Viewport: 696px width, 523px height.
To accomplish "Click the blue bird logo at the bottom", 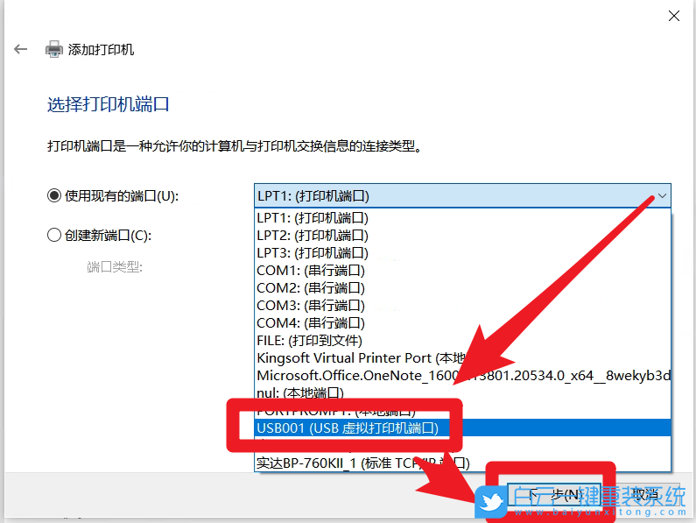I will [491, 502].
